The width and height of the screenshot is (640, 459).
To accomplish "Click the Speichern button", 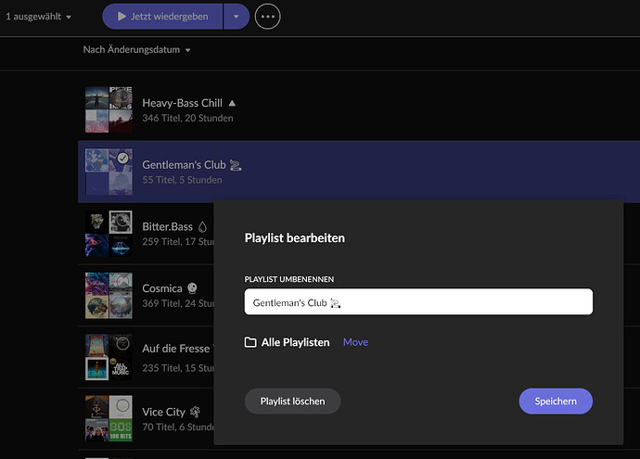I will tap(556, 402).
